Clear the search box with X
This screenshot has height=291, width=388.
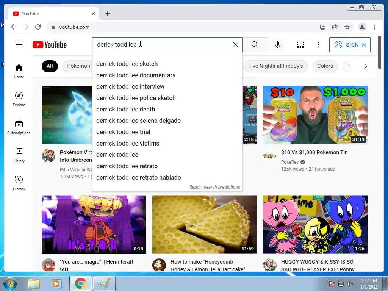(x=236, y=45)
